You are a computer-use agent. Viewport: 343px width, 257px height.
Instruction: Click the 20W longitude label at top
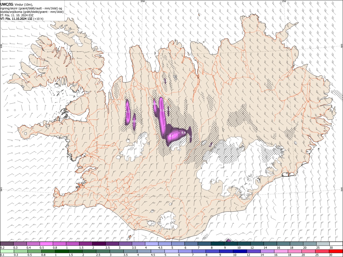143,1
